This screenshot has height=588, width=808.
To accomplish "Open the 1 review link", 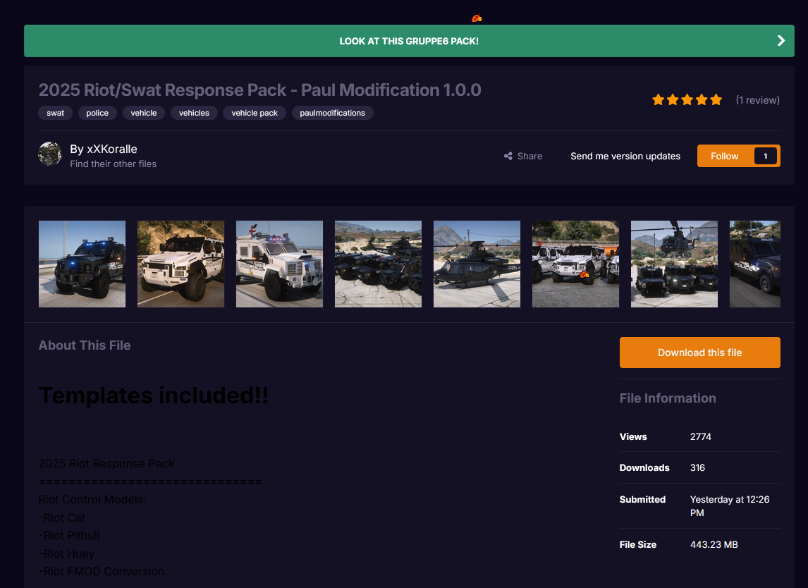I will pyautogui.click(x=757, y=100).
